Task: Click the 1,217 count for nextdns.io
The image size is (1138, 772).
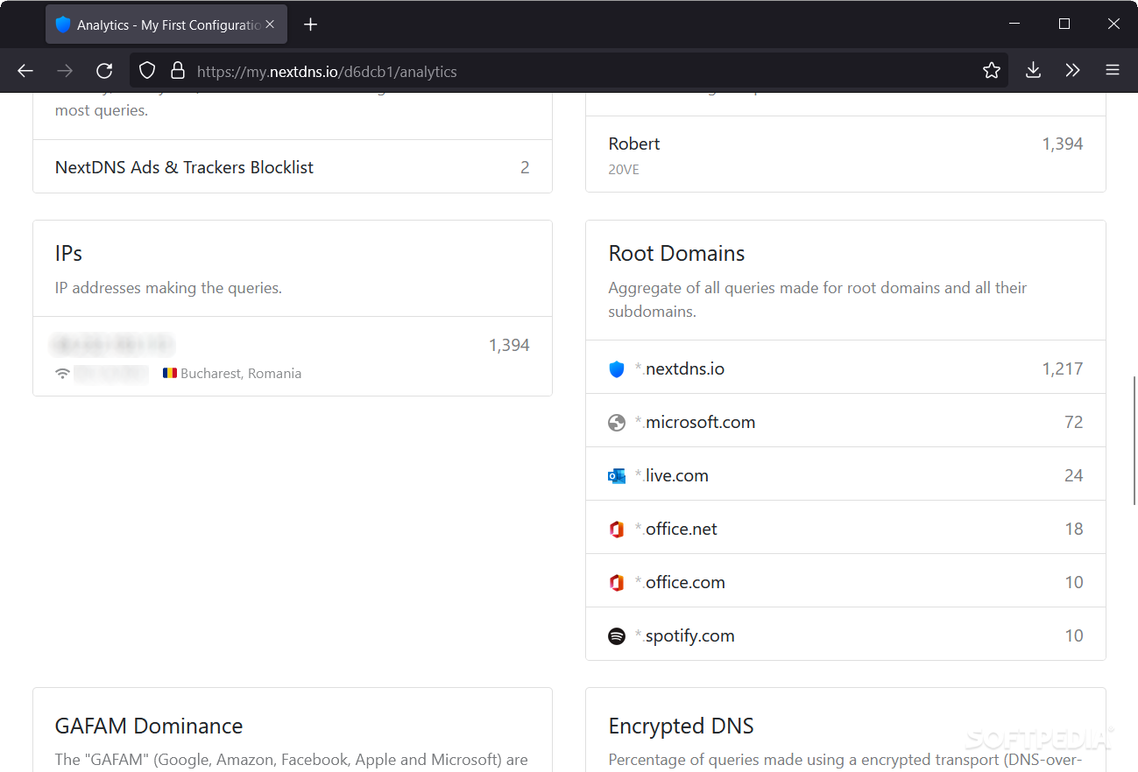Action: [1062, 369]
